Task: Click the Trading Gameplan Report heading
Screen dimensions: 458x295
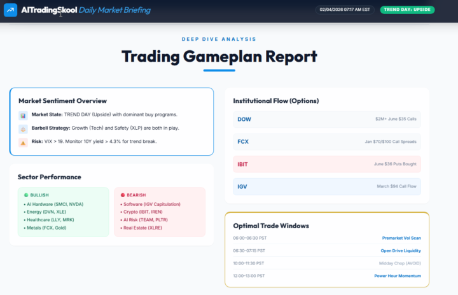Action: 219,57
